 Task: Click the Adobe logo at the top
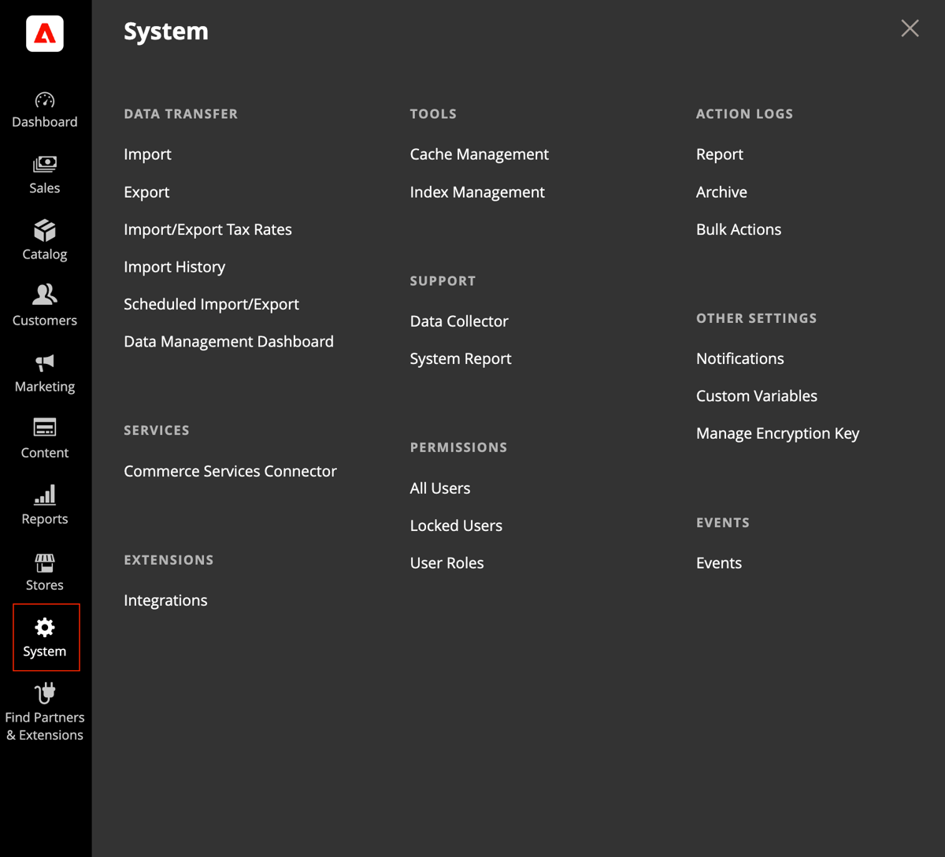click(x=44, y=34)
